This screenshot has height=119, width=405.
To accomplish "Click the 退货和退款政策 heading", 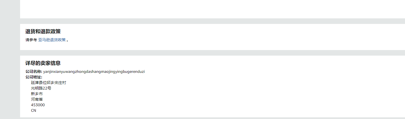I will pyautogui.click(x=43, y=31).
